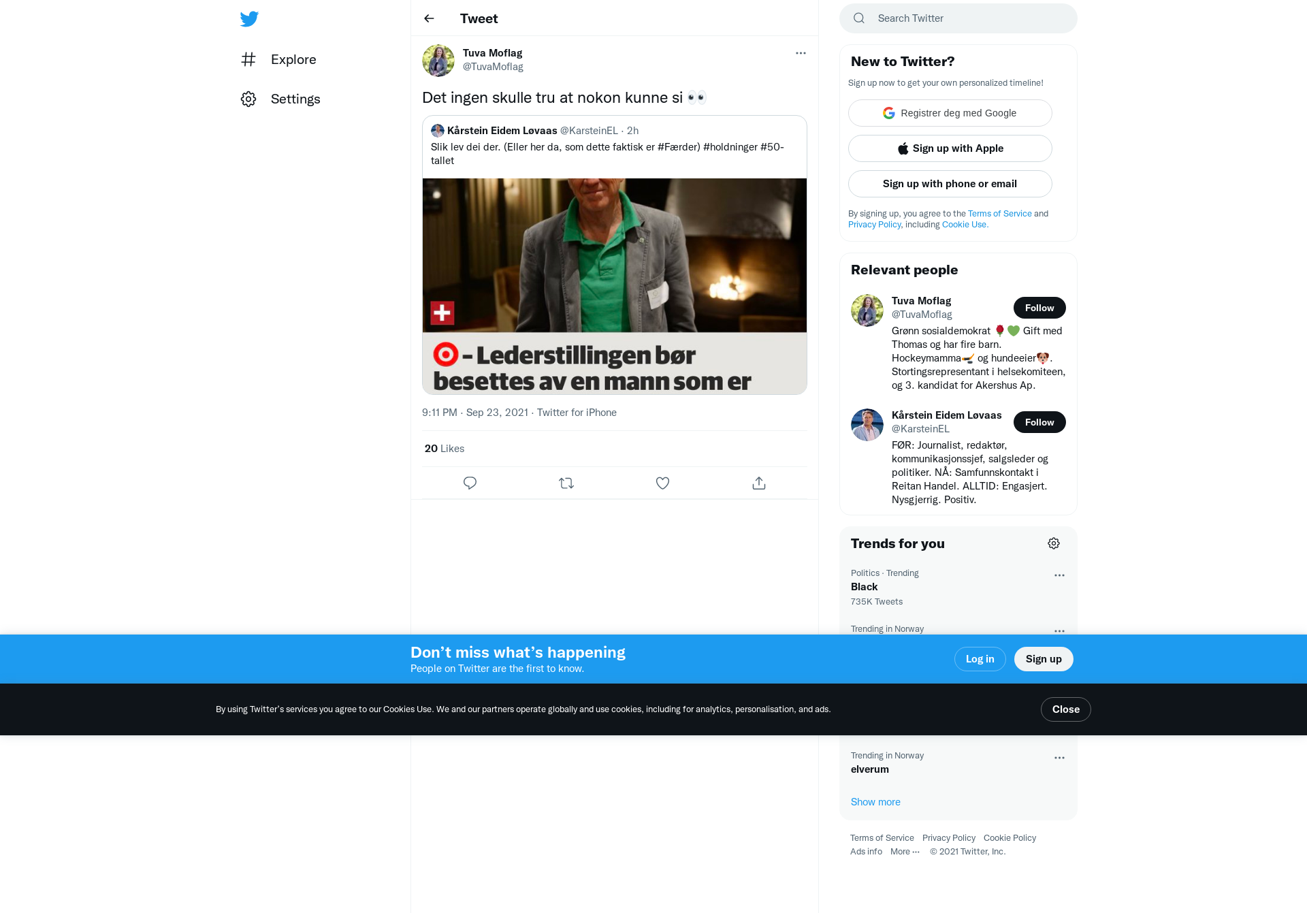This screenshot has height=913, width=1307.
Task: Open tweet's more options menu
Action: tap(801, 53)
